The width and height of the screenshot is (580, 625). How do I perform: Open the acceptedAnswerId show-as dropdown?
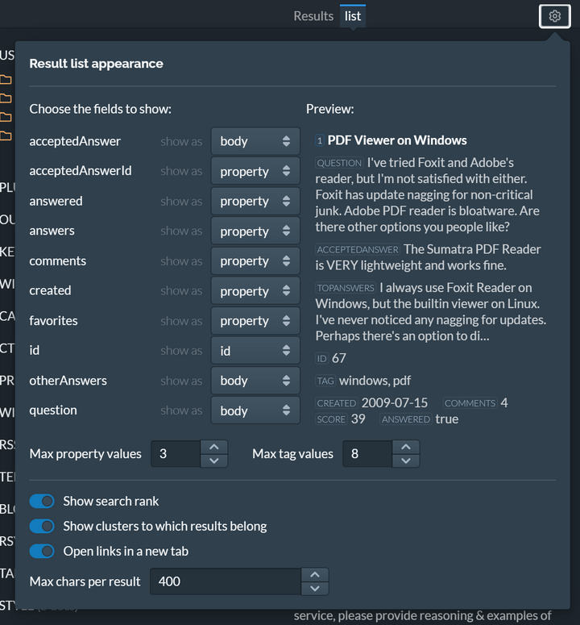click(x=255, y=171)
